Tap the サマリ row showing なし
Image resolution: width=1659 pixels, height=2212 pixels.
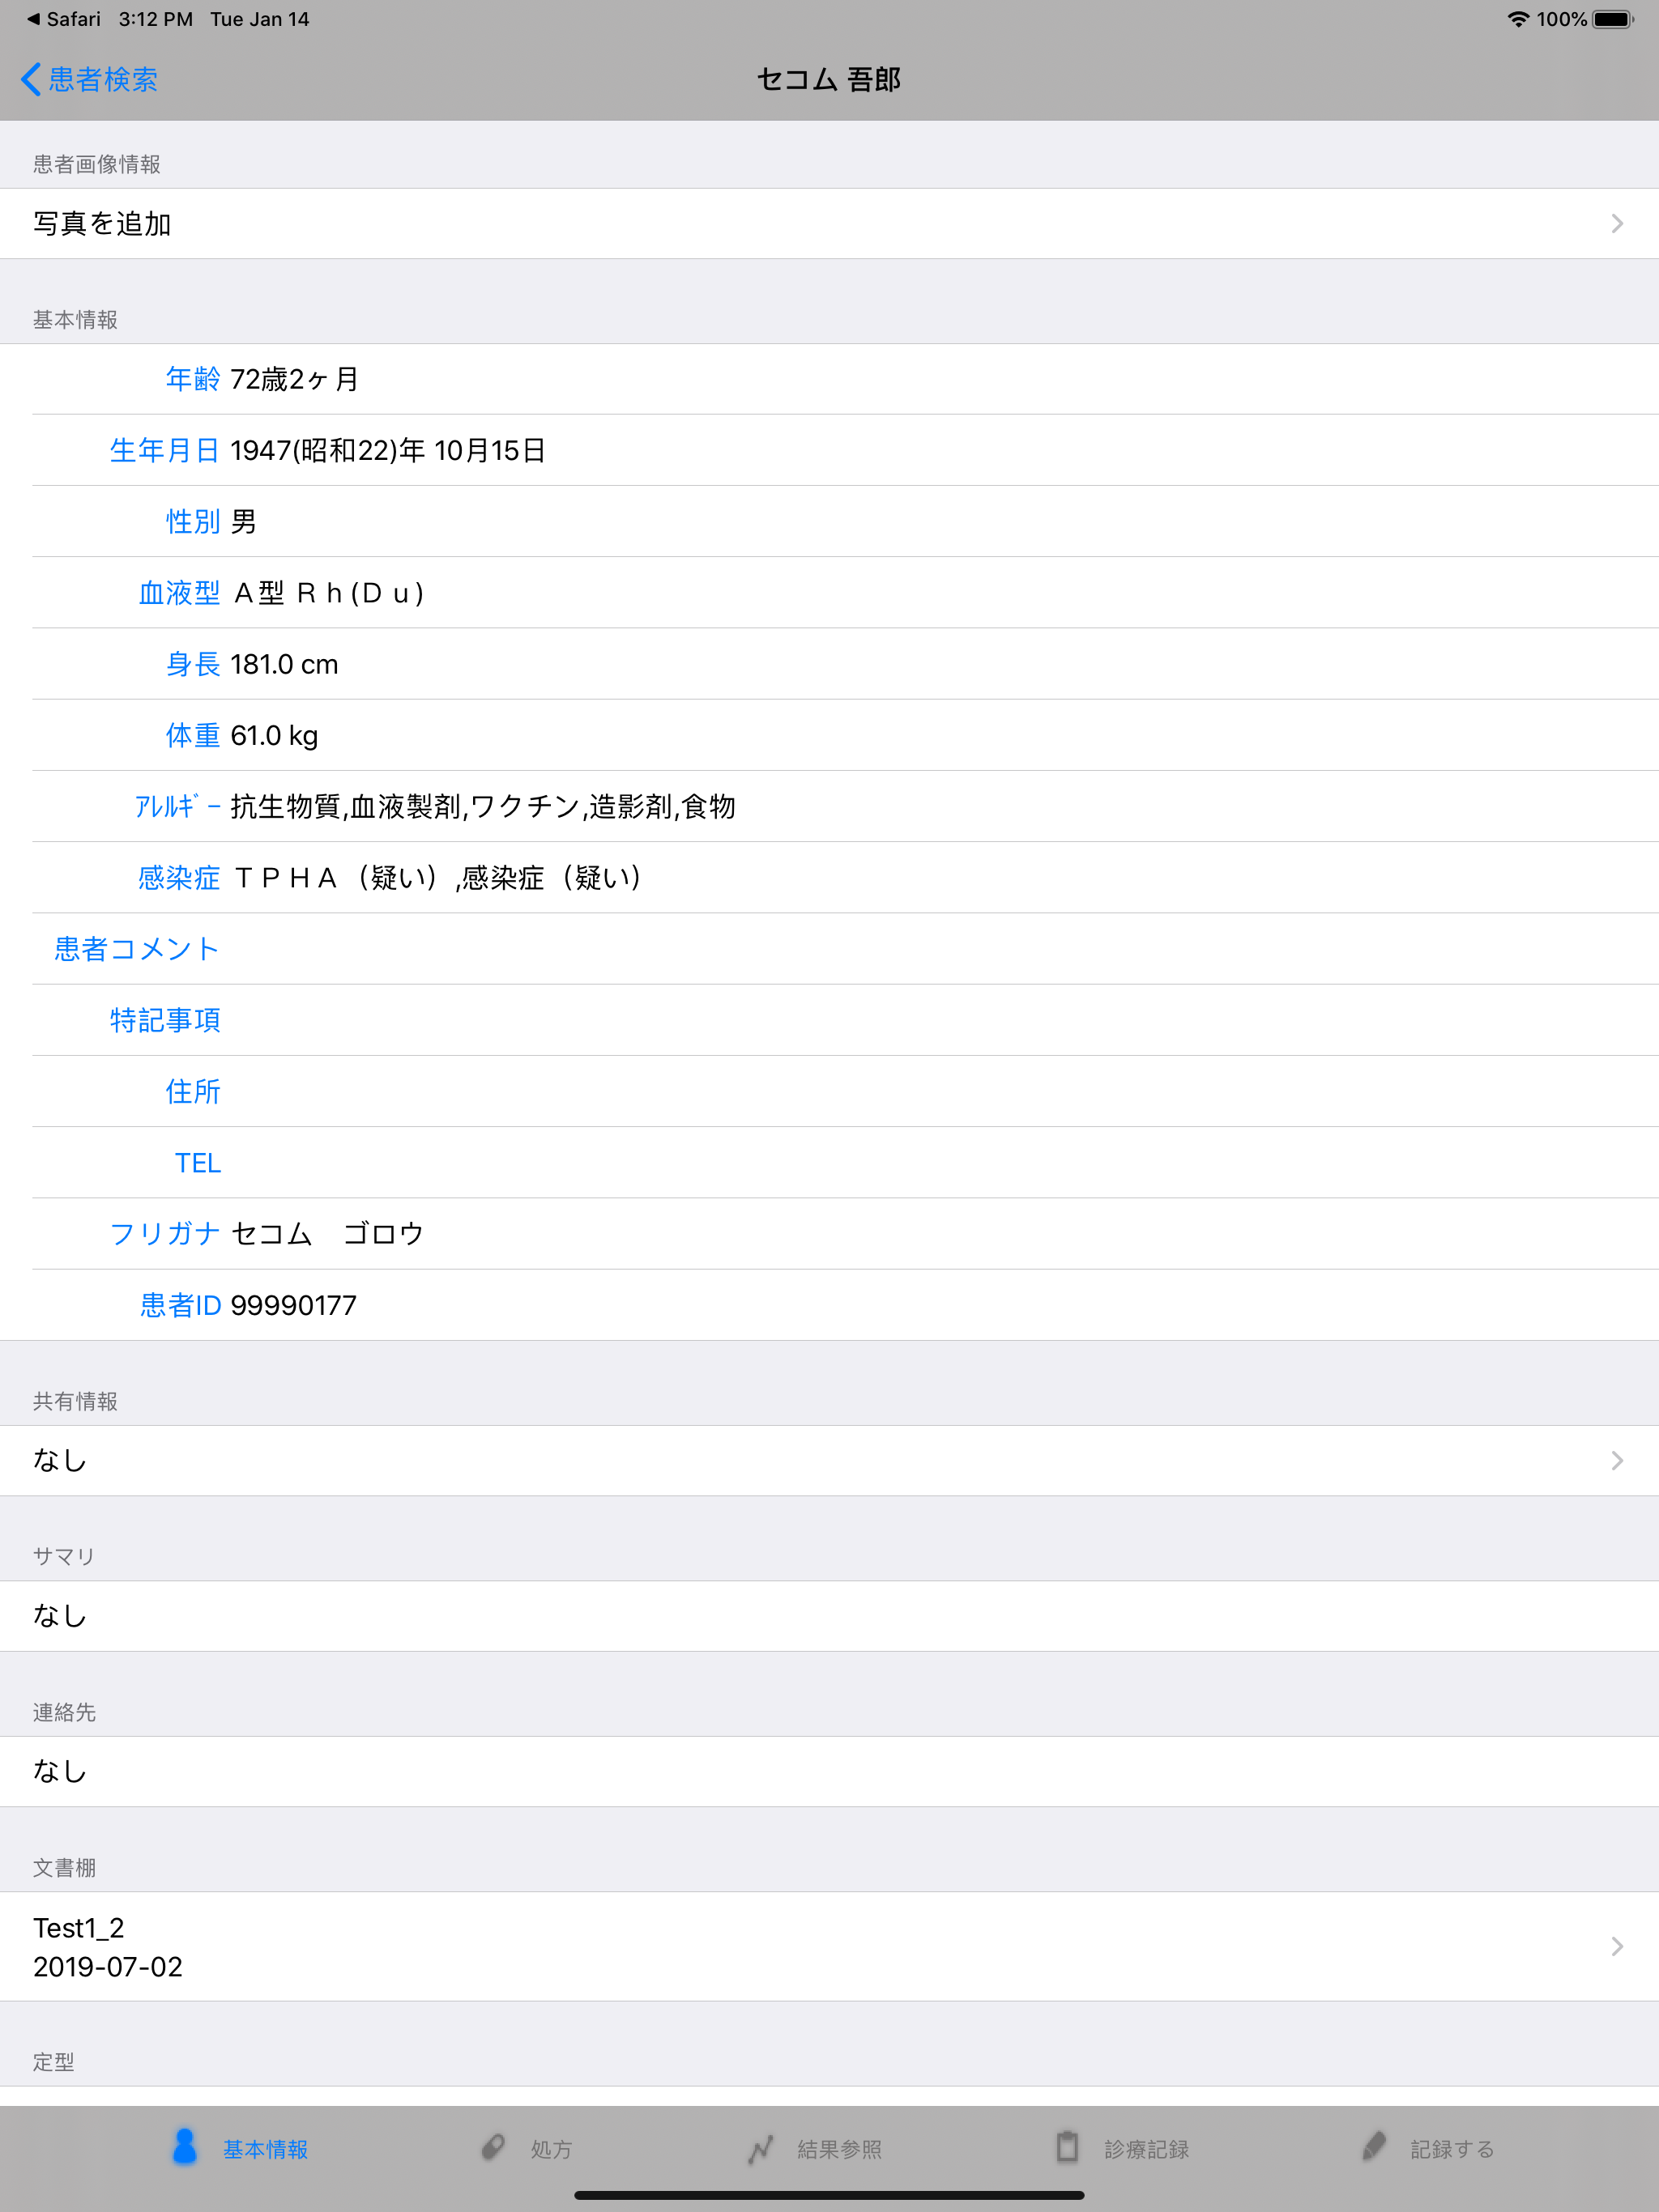829,1616
